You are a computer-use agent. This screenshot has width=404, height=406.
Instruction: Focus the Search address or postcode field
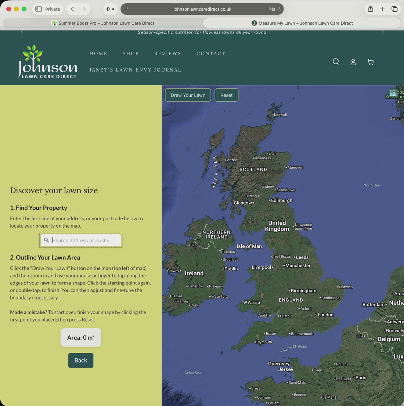[81, 240]
